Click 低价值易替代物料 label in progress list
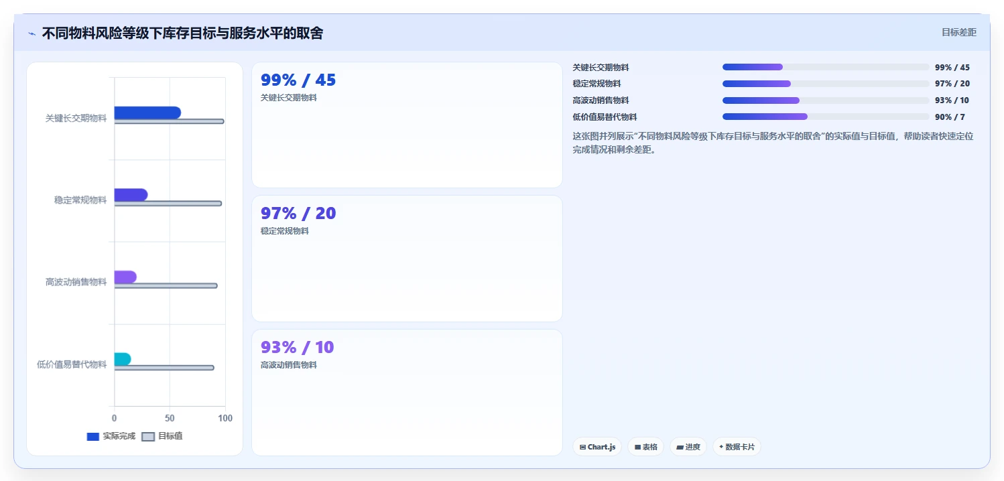This screenshot has width=1004, height=481. pos(605,117)
